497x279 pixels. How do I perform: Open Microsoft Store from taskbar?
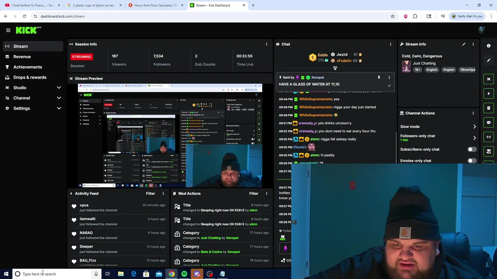point(146,274)
